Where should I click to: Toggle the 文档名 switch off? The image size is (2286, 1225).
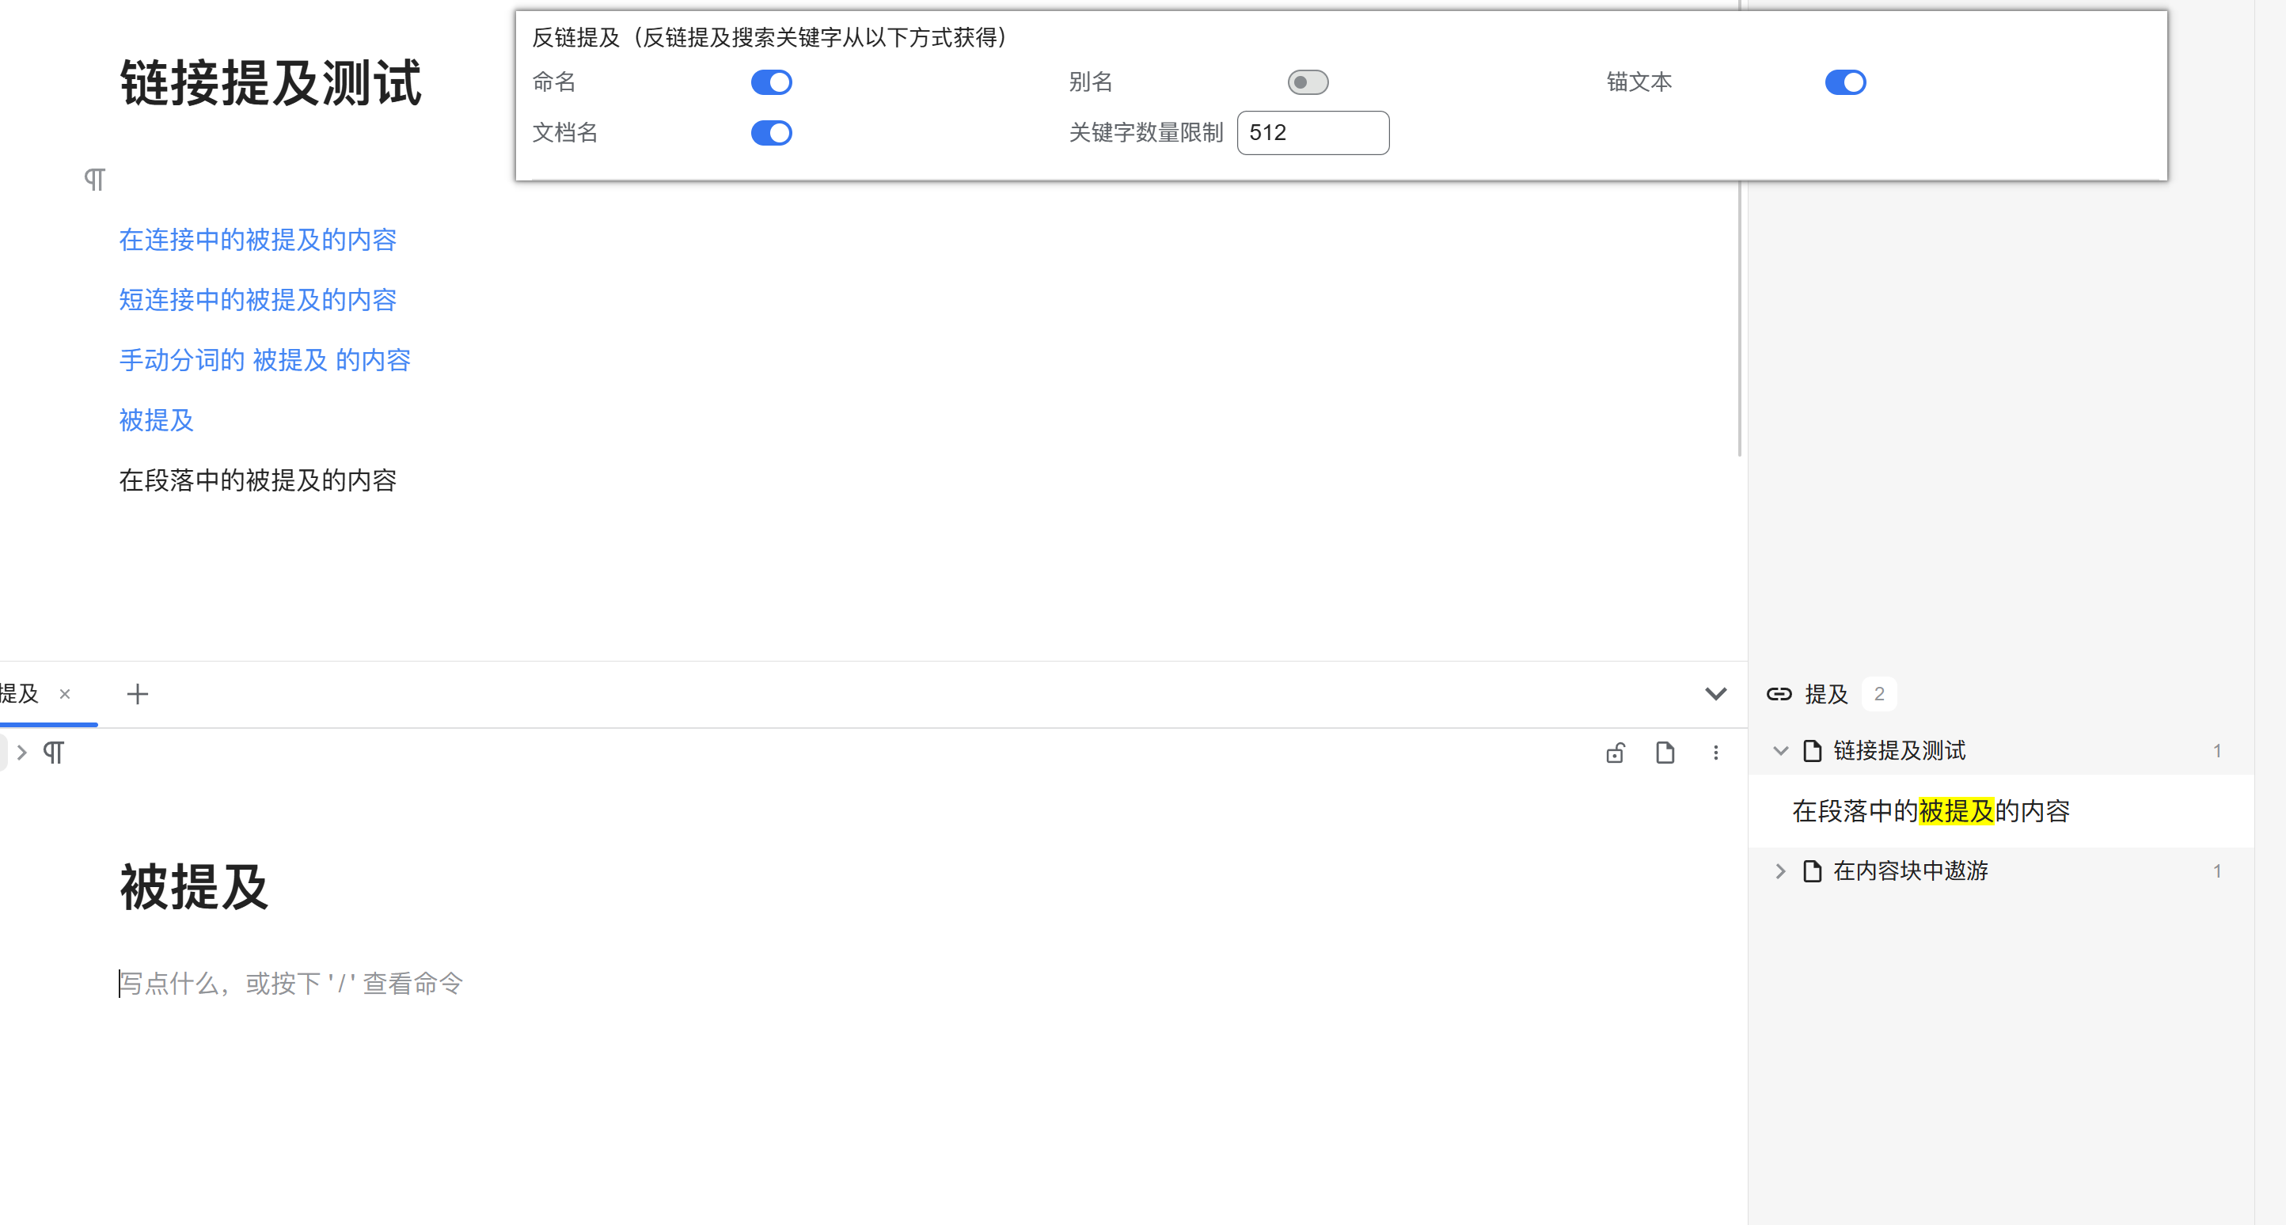click(771, 133)
